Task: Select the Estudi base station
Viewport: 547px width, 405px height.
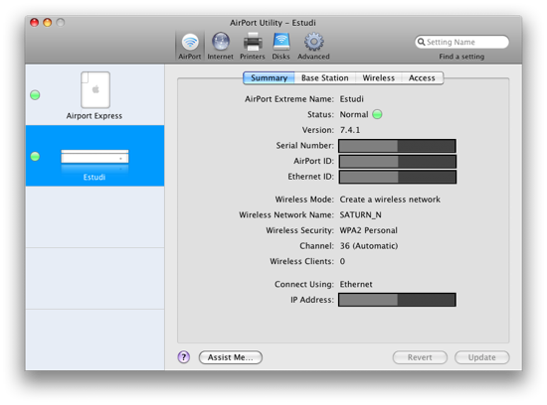Action: (x=94, y=156)
